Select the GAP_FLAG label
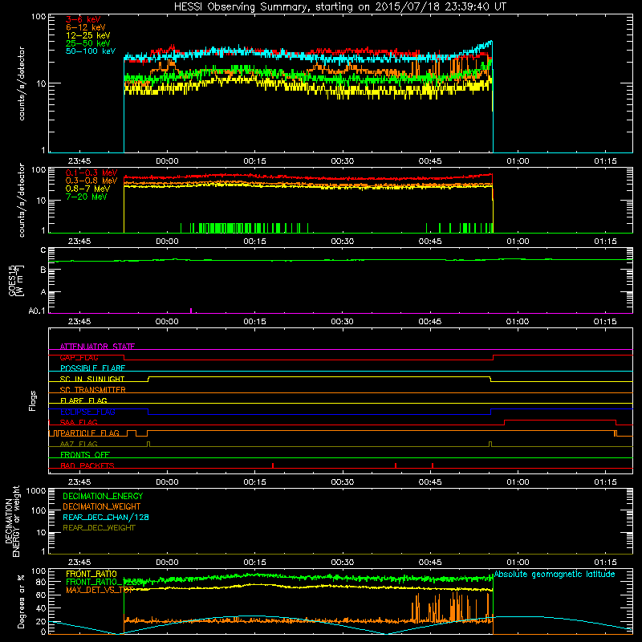642x642 pixels. click(79, 357)
